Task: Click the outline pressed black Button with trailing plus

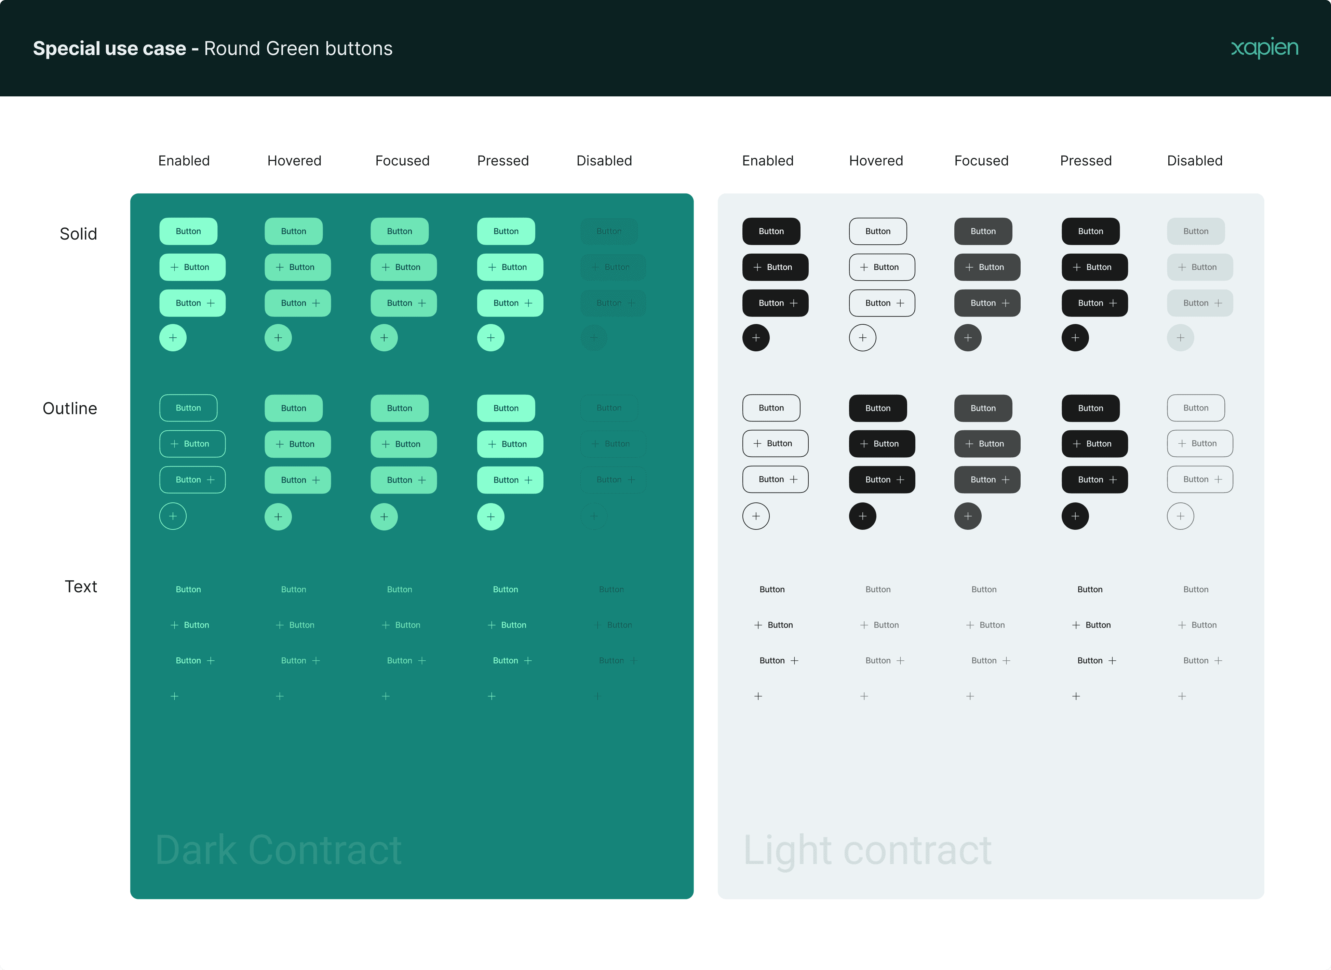Action: tap(1094, 480)
